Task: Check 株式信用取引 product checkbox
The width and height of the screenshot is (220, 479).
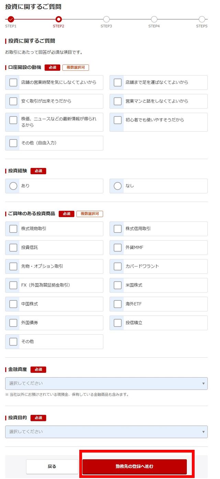Action: point(117,229)
